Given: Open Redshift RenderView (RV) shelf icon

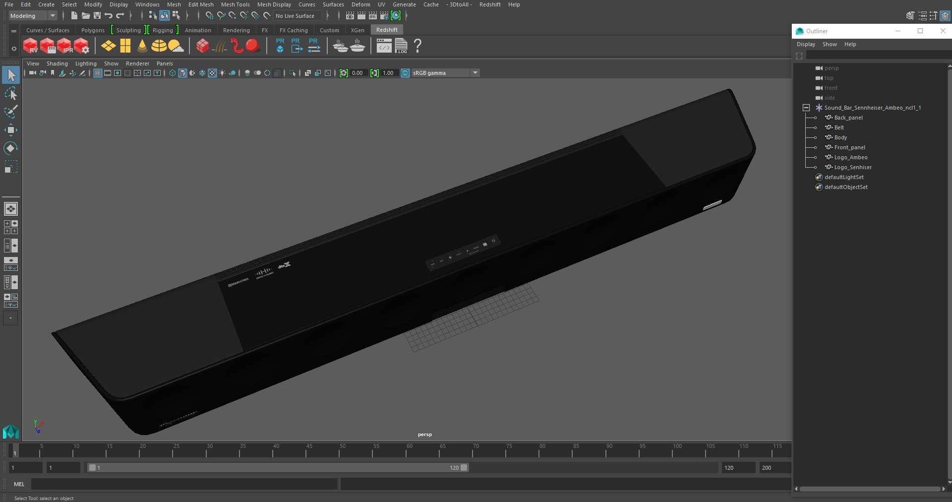Looking at the screenshot, I should tap(30, 46).
